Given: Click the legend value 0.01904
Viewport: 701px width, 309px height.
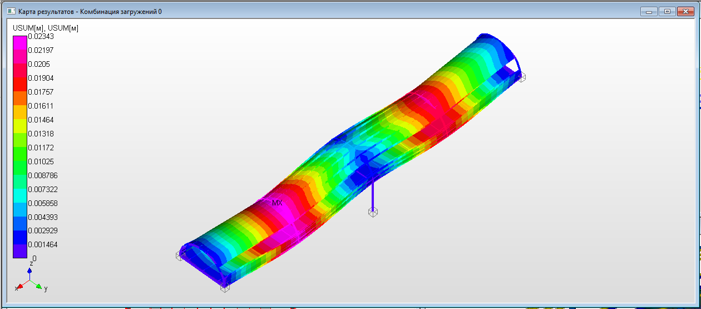Looking at the screenshot, I should pyautogui.click(x=41, y=78).
